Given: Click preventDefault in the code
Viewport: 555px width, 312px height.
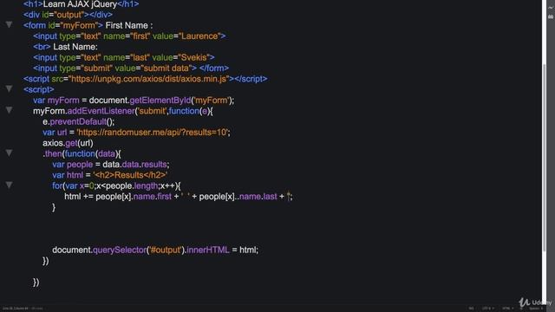Looking at the screenshot, I should click(x=78, y=121).
